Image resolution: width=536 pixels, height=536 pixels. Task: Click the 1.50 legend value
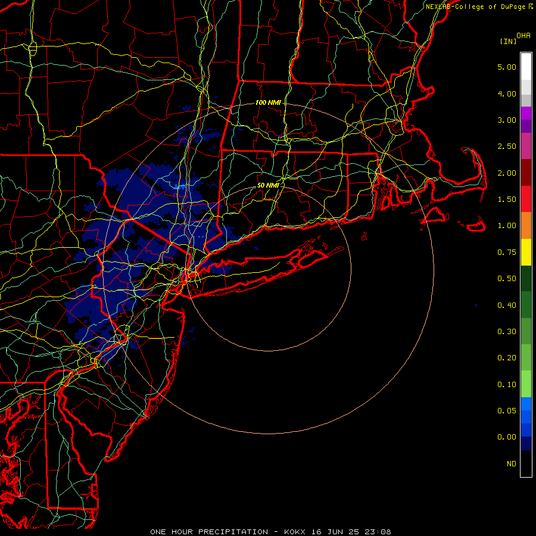[x=507, y=200]
